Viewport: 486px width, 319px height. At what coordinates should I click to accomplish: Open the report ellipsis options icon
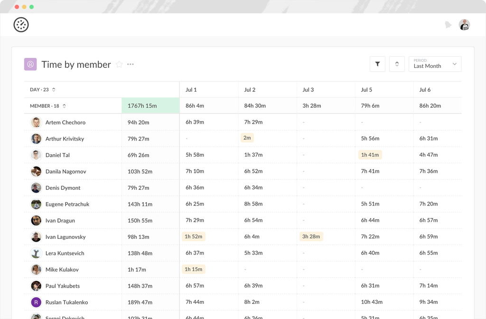pos(131,65)
